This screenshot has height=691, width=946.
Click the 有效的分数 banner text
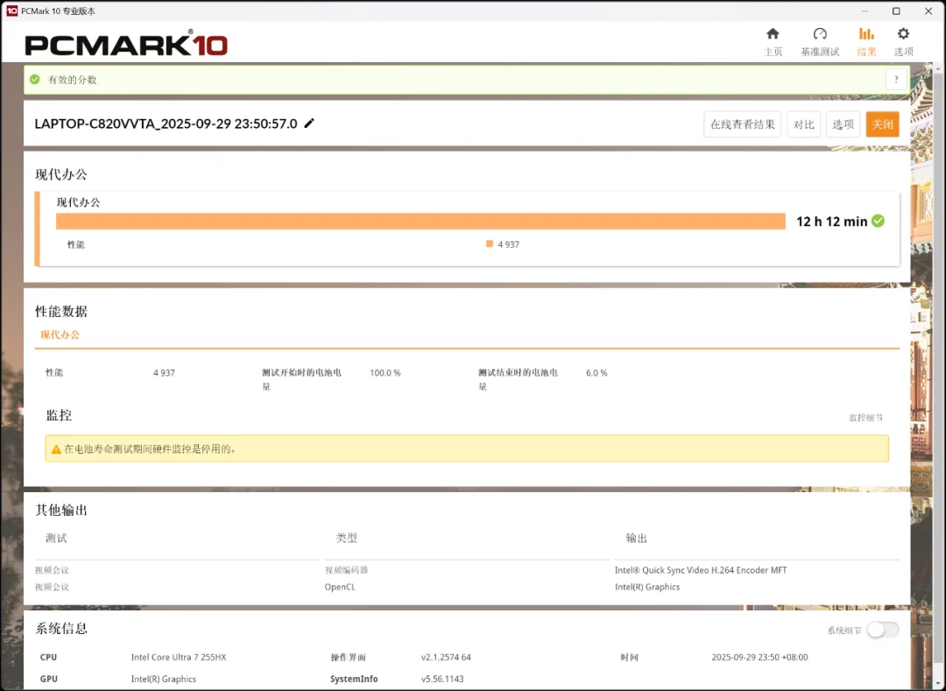click(73, 80)
